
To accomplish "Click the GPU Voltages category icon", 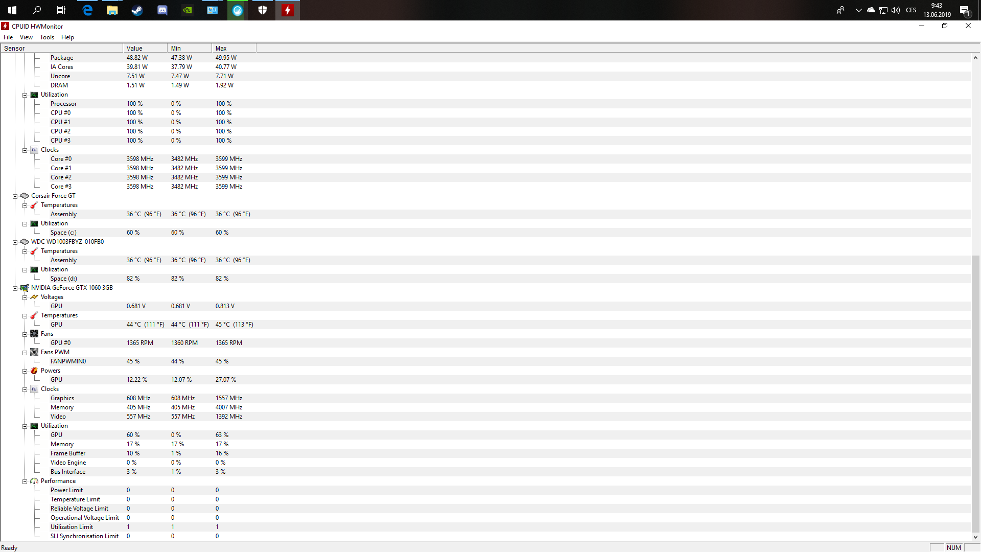I will (34, 297).
